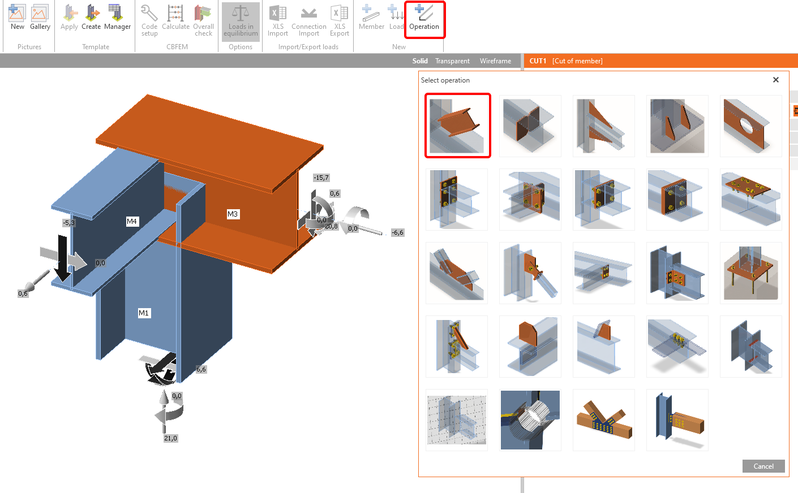Switch to Transparent view mode
The height and width of the screenshot is (493, 798).
452,60
